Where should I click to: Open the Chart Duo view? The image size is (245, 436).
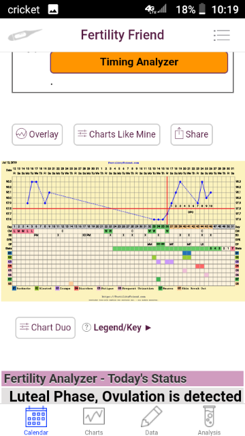coord(46,328)
